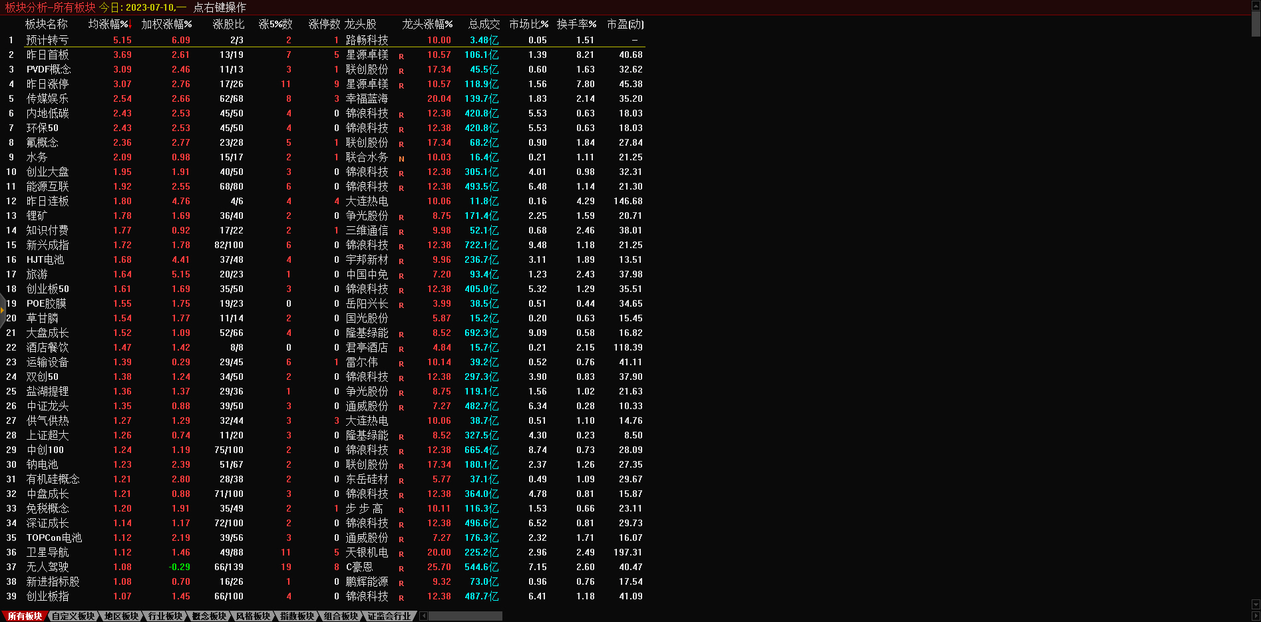Viewport: 1261px width, 622px height.
Task: Click the vertical scrollbar thumb
Action: pos(1256,23)
